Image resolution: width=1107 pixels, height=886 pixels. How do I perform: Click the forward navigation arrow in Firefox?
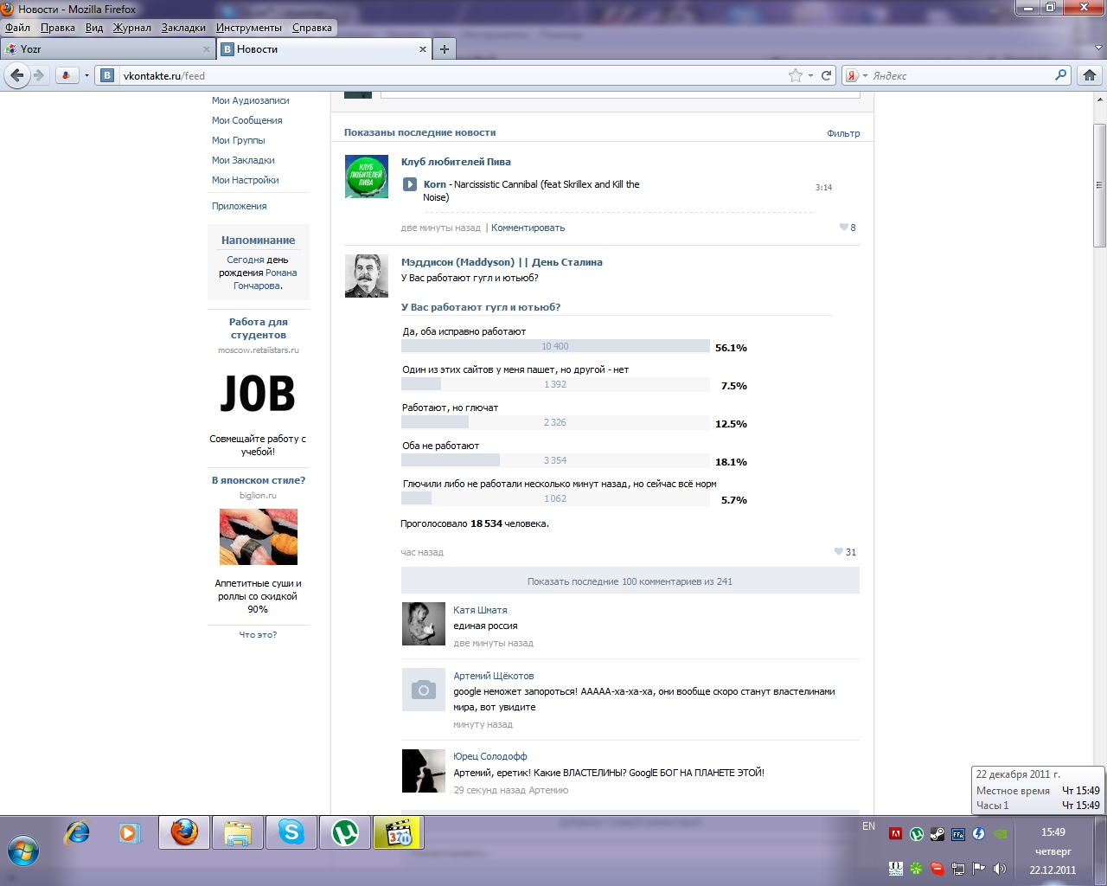(x=39, y=75)
